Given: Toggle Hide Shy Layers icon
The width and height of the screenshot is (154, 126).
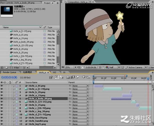Looking at the screenshot, I should [68, 77].
